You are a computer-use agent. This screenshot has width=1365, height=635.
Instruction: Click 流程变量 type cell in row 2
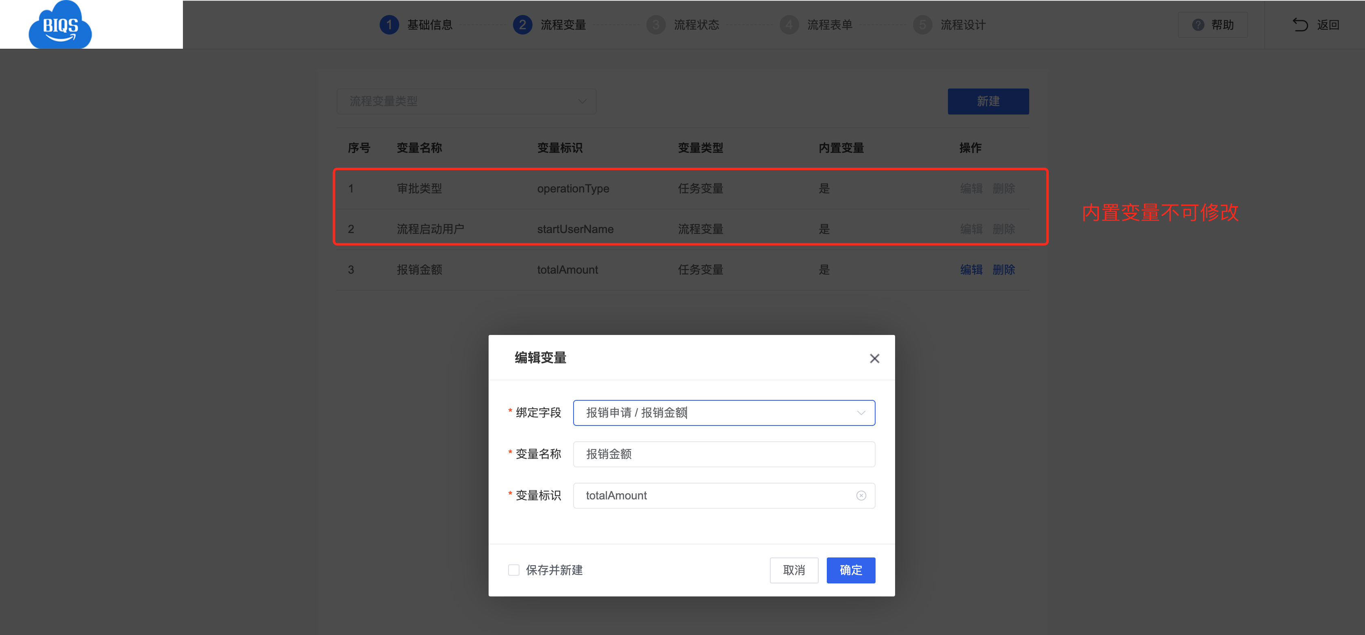pos(700,229)
